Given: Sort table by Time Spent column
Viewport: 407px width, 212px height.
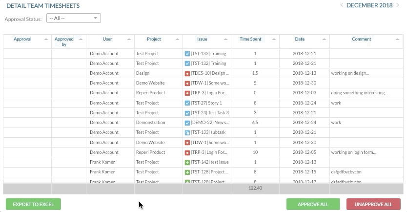Looking at the screenshot, I should click(251, 39).
